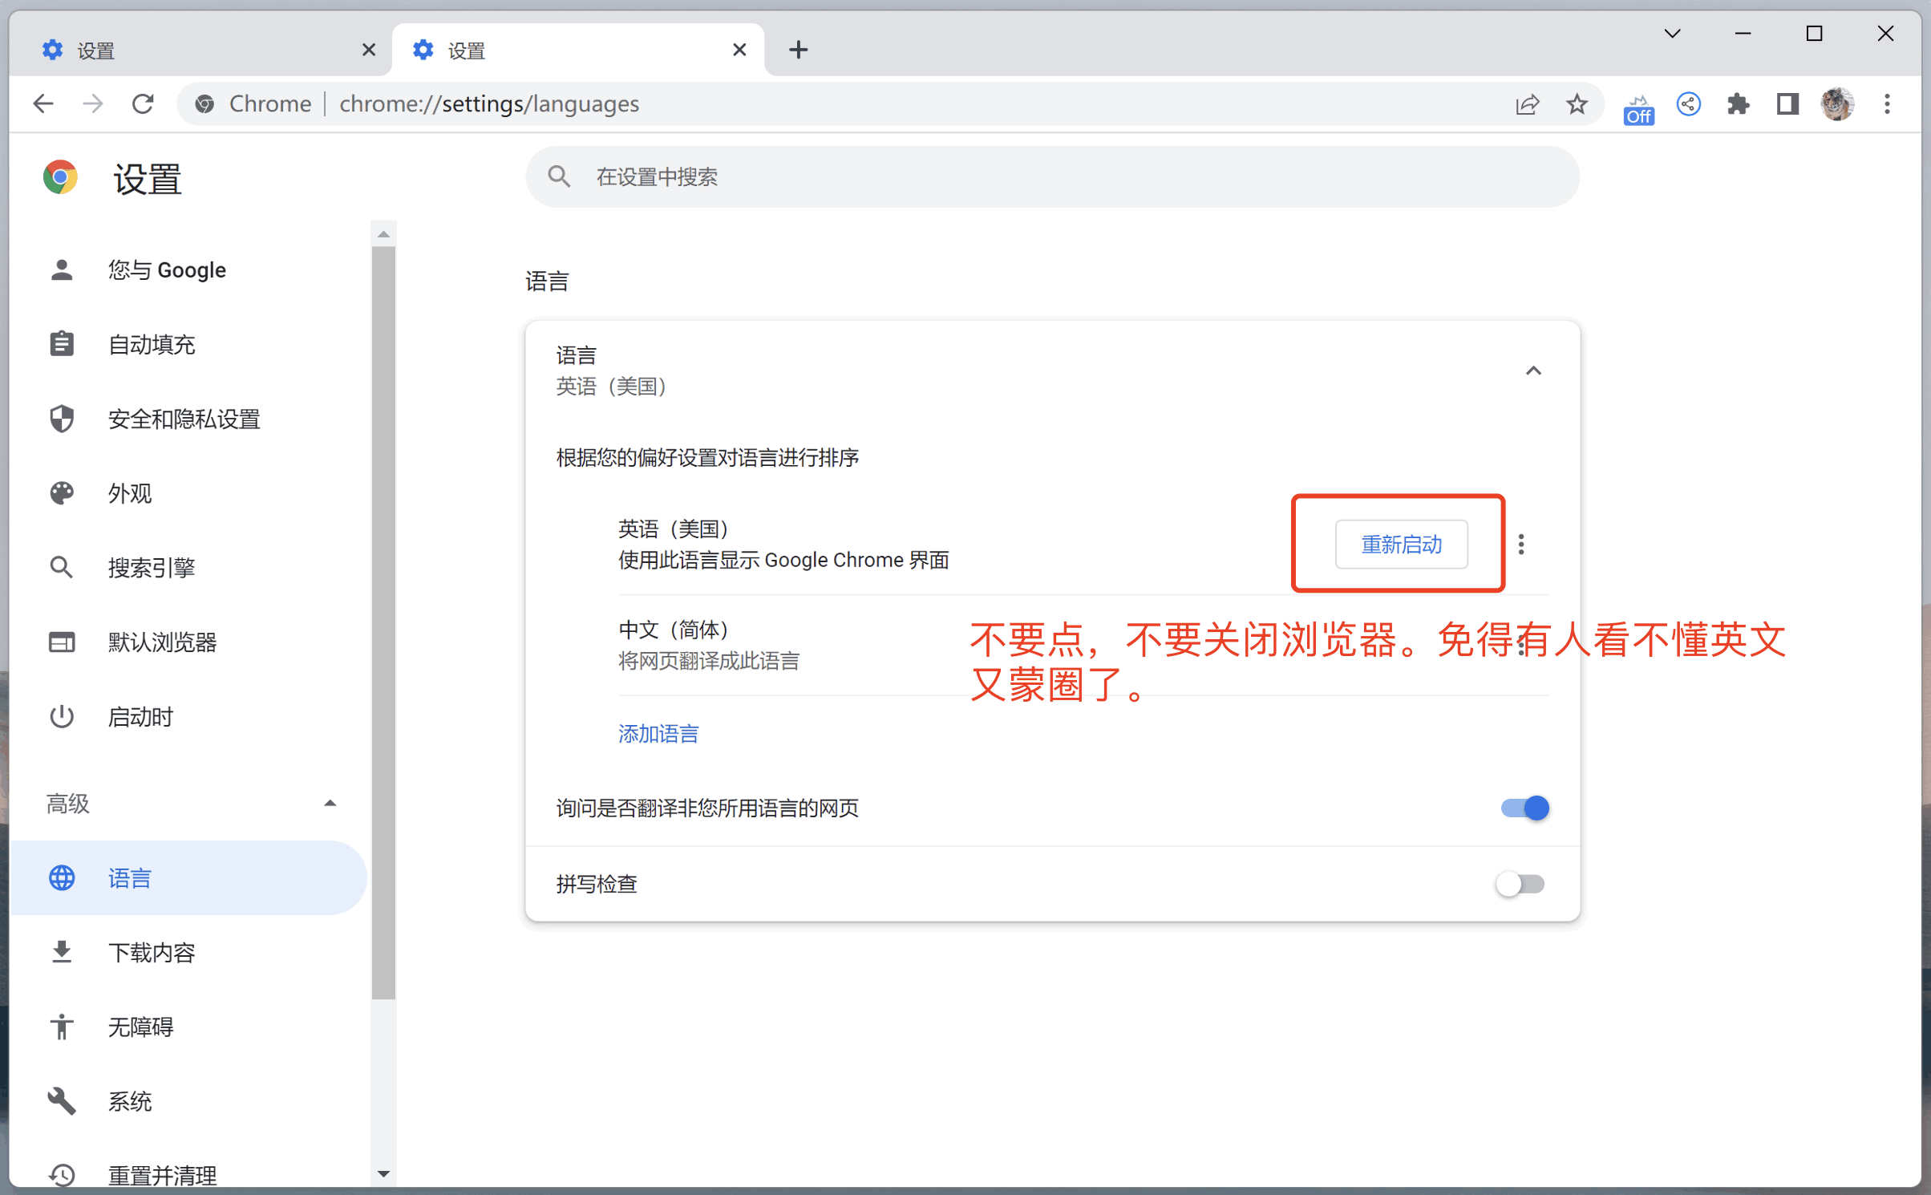The width and height of the screenshot is (1931, 1195).
Task: Open the Extensions puzzle-piece menu
Action: (x=1738, y=103)
